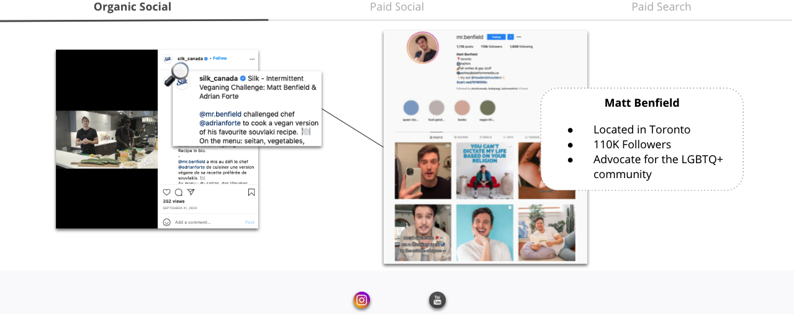The width and height of the screenshot is (794, 314).
Task: Select the Guides tab on the profile
Action: click(461, 137)
